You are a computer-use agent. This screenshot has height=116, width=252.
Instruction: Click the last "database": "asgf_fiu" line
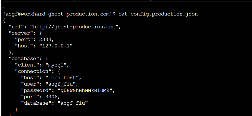pyautogui.click(x=55, y=103)
